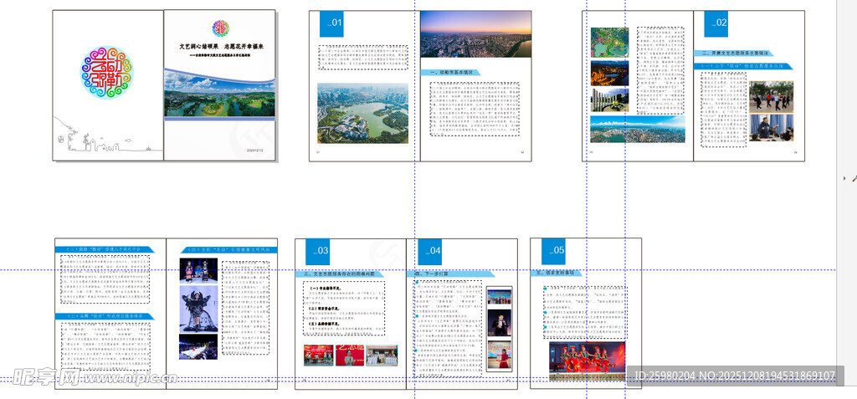Screen dimensions: 857x399
Task: Select the wide panoramic city photo on page 03
Action: click(637, 129)
